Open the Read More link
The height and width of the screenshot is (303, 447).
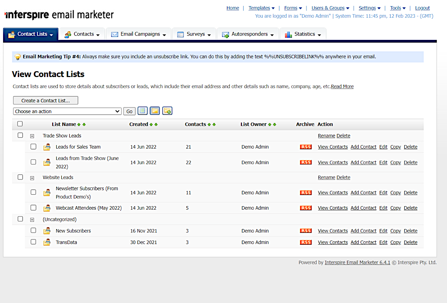(x=342, y=87)
